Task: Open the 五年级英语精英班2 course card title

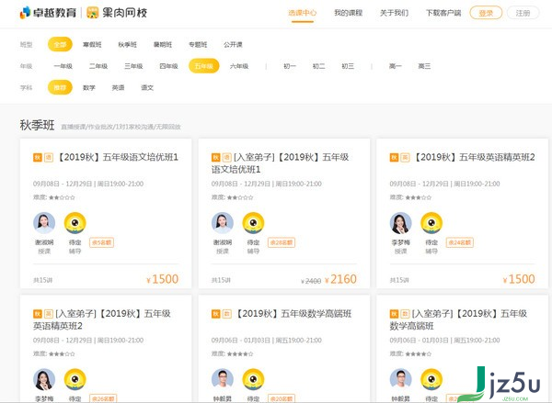Action: 474,158
